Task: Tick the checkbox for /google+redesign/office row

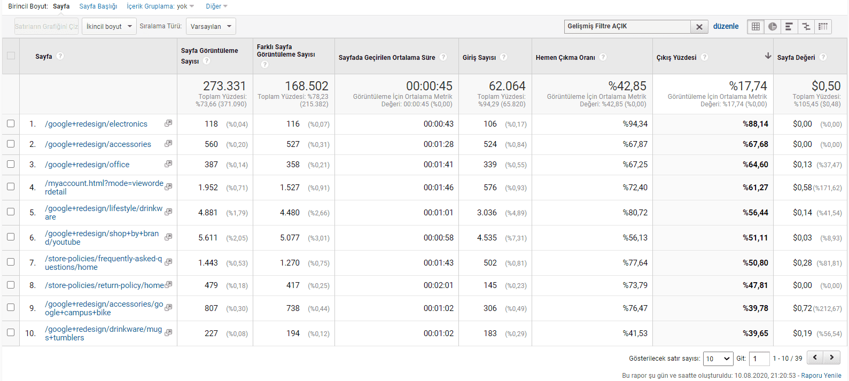Action: [x=11, y=164]
